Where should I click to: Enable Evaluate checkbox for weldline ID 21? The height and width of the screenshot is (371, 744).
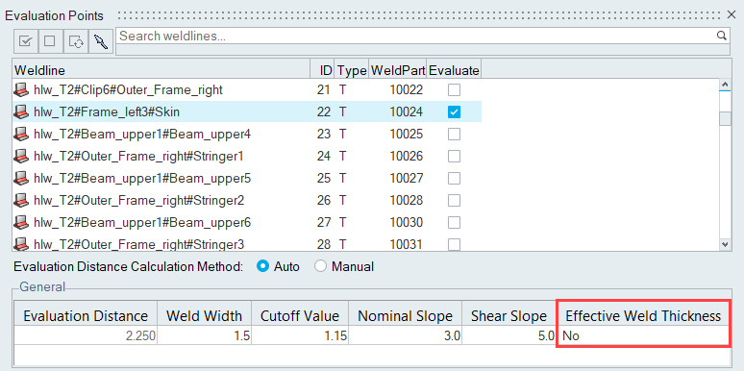pyautogui.click(x=454, y=89)
